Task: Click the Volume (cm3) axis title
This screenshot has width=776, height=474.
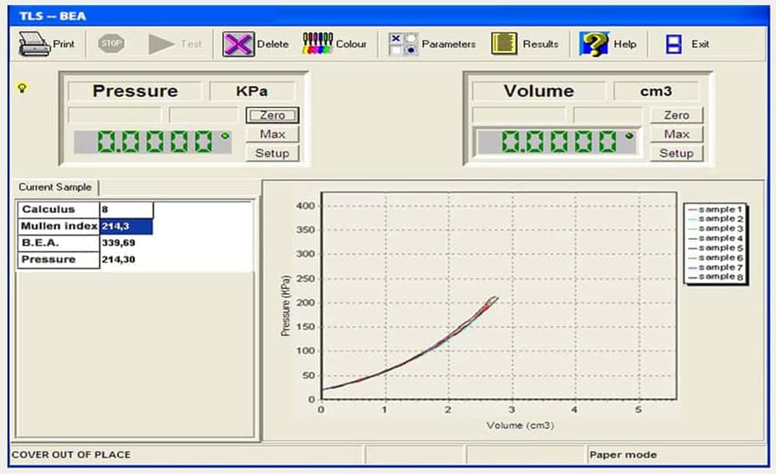Action: tap(520, 425)
